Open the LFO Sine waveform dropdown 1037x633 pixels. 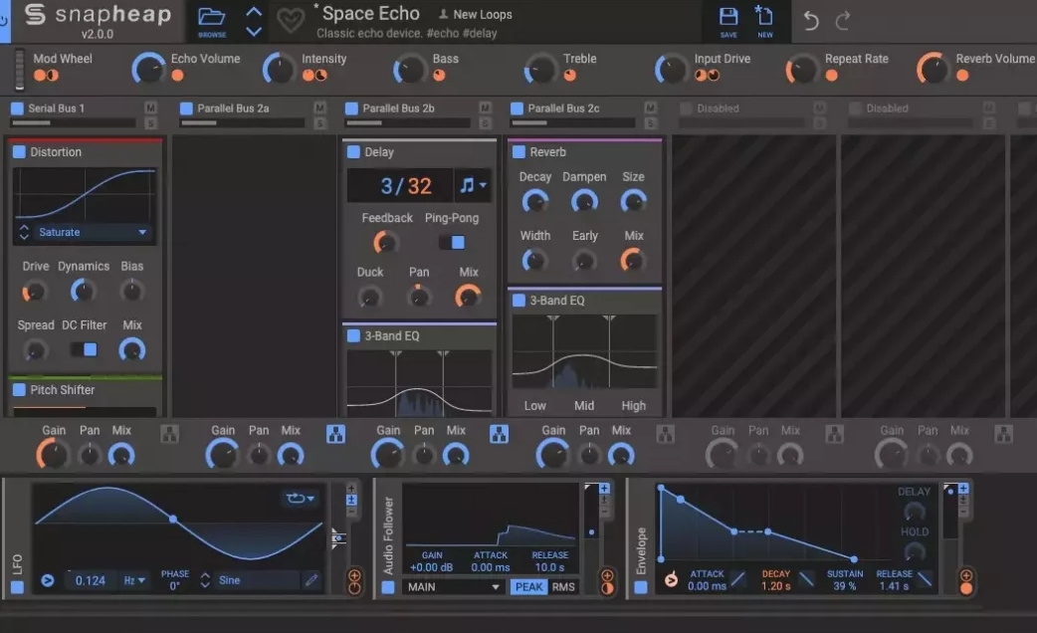point(259,580)
